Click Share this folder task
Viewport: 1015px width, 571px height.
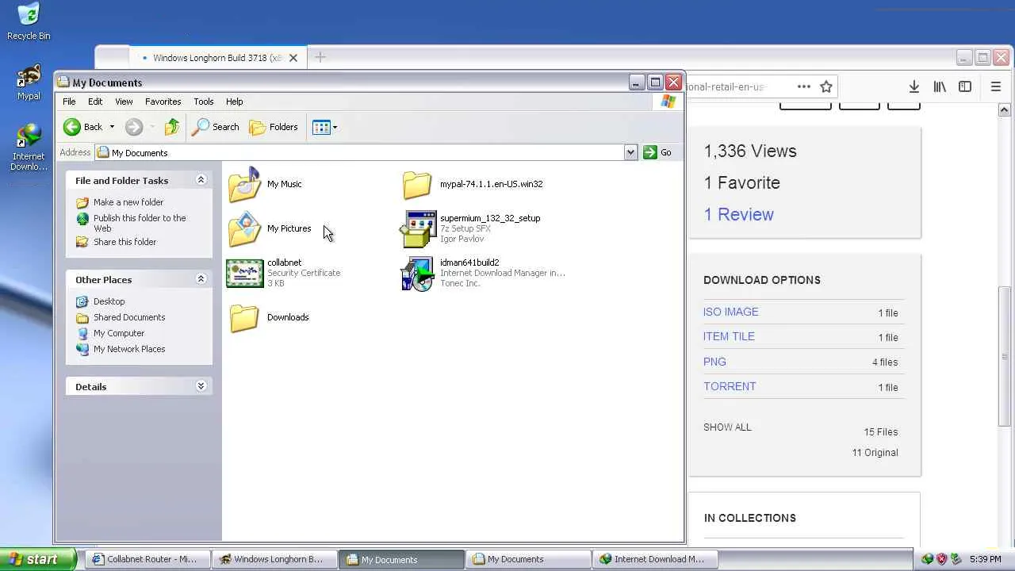117,242
